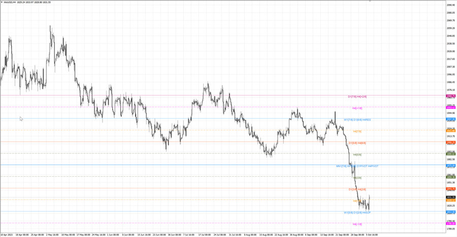
Task: Select the 1812.50 blue support price tag
Action: coord(451,212)
